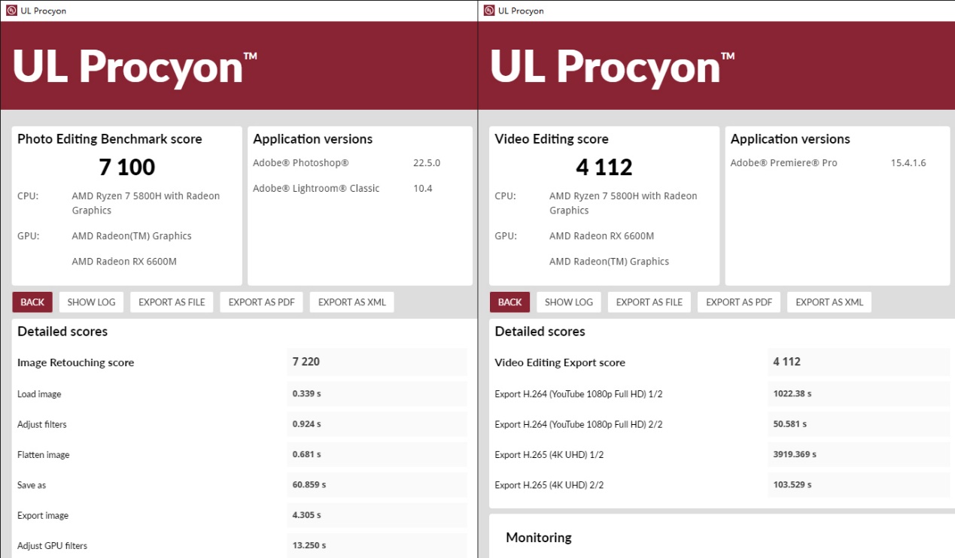Click the Image Retouching score value 7 220

(x=306, y=362)
